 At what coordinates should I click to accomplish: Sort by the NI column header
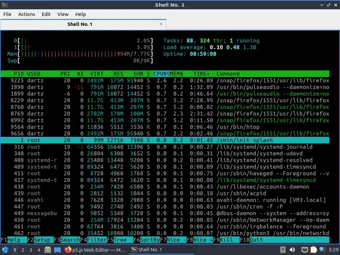pyautogui.click(x=80, y=74)
